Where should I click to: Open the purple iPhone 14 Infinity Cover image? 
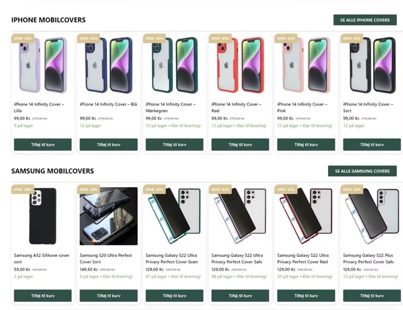(x=43, y=65)
